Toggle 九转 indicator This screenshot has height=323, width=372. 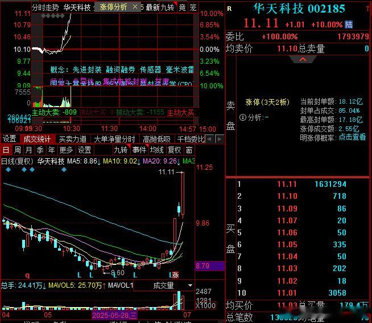click(x=121, y=150)
